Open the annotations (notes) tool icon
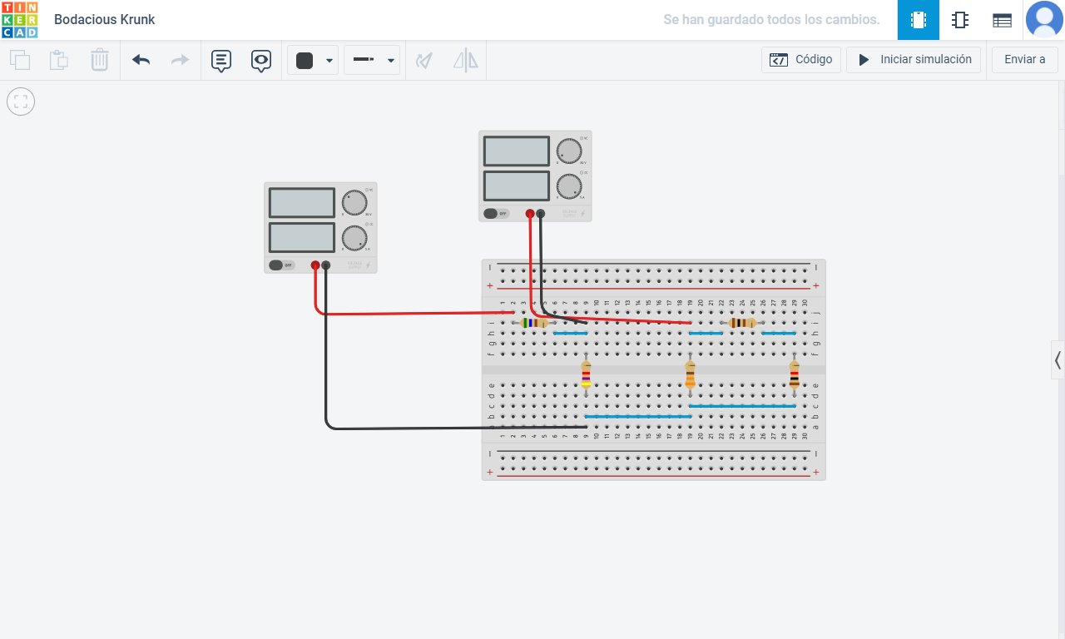1065x639 pixels. point(220,60)
